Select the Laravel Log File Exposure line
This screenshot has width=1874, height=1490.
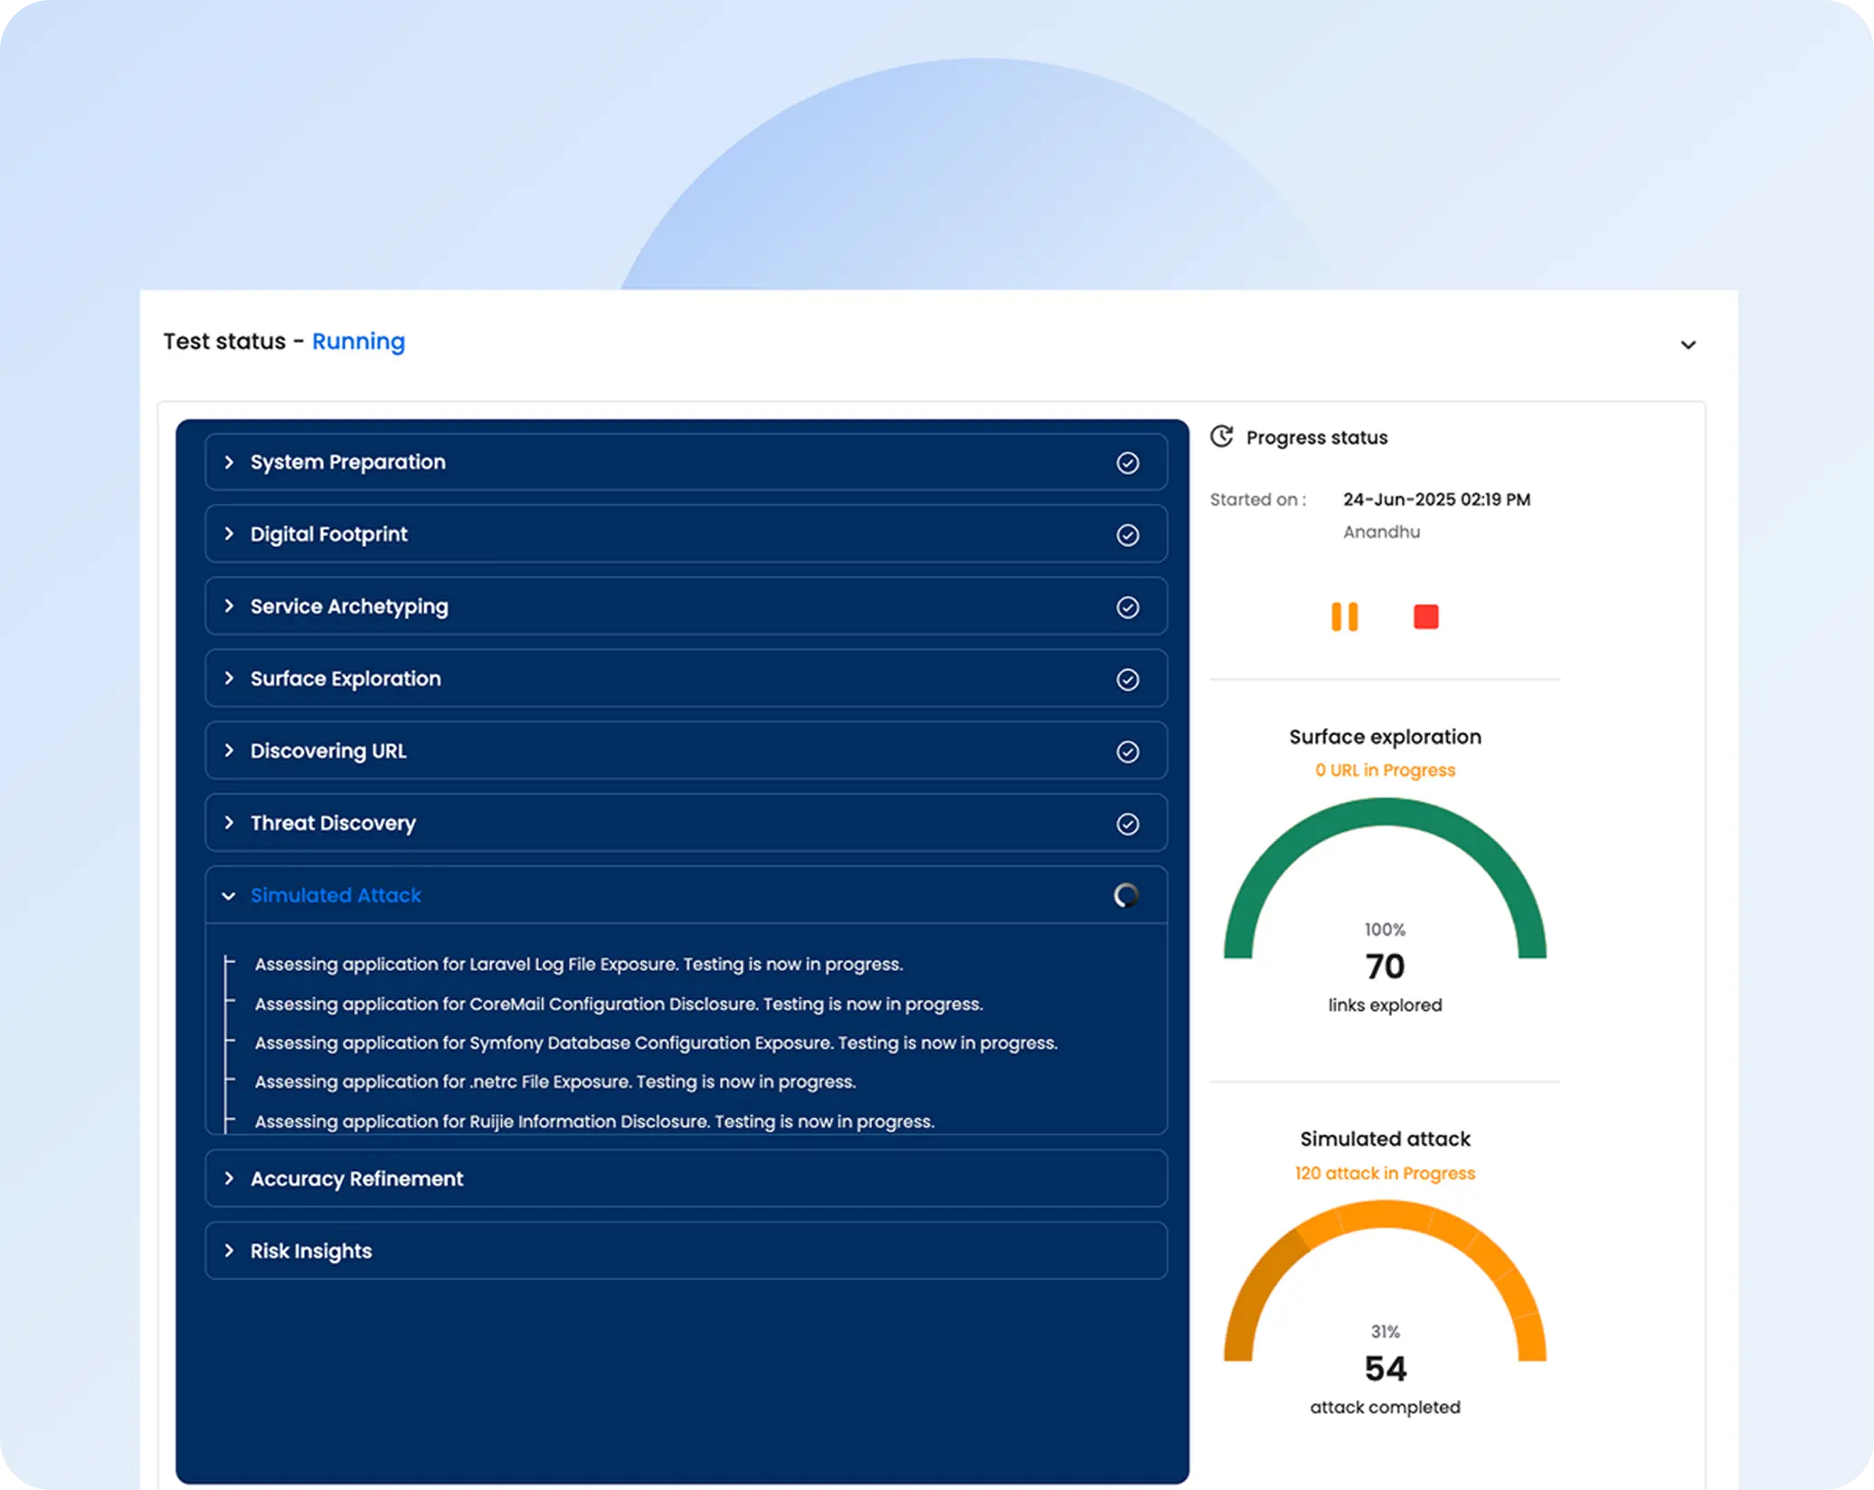(x=579, y=964)
